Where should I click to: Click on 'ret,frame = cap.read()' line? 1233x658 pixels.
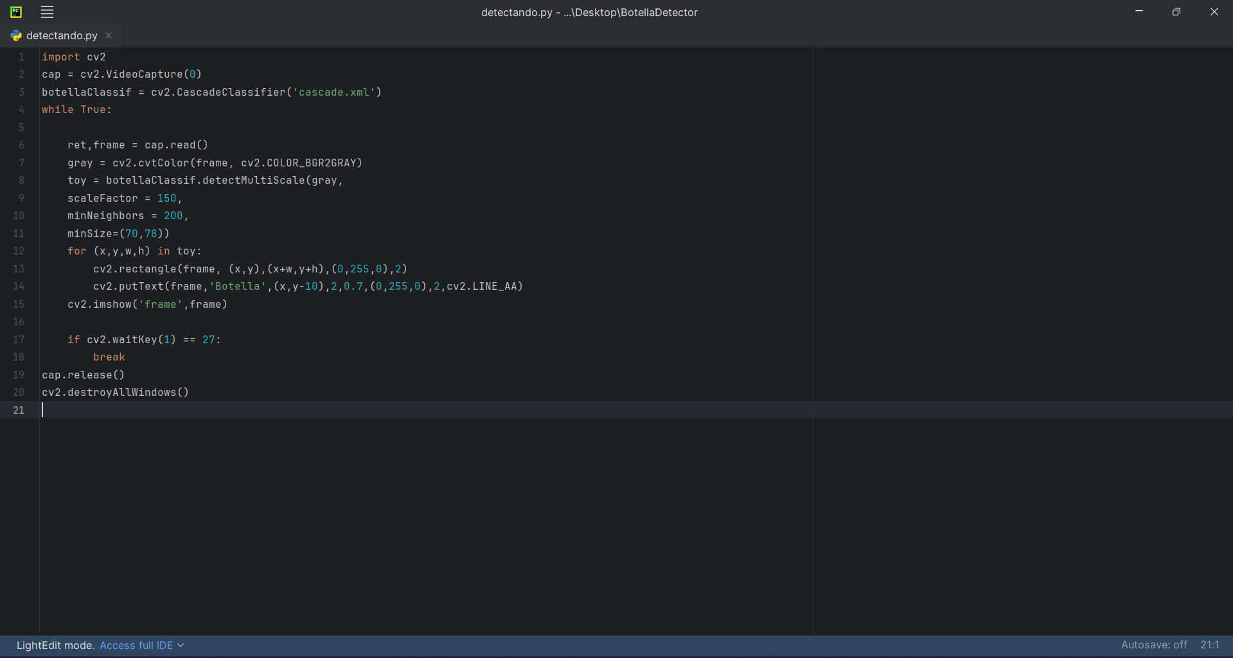pos(138,145)
